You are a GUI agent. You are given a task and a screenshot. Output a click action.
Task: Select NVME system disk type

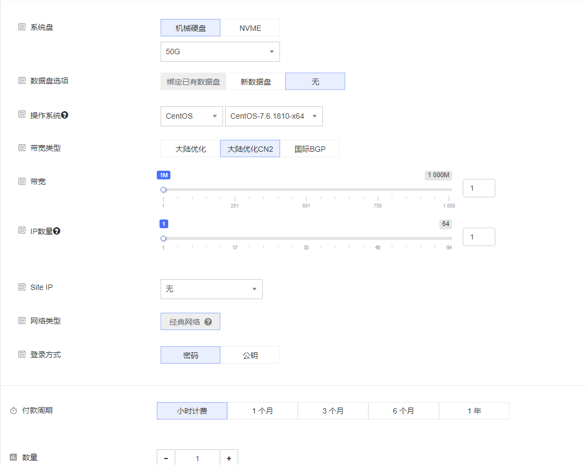pyautogui.click(x=250, y=28)
